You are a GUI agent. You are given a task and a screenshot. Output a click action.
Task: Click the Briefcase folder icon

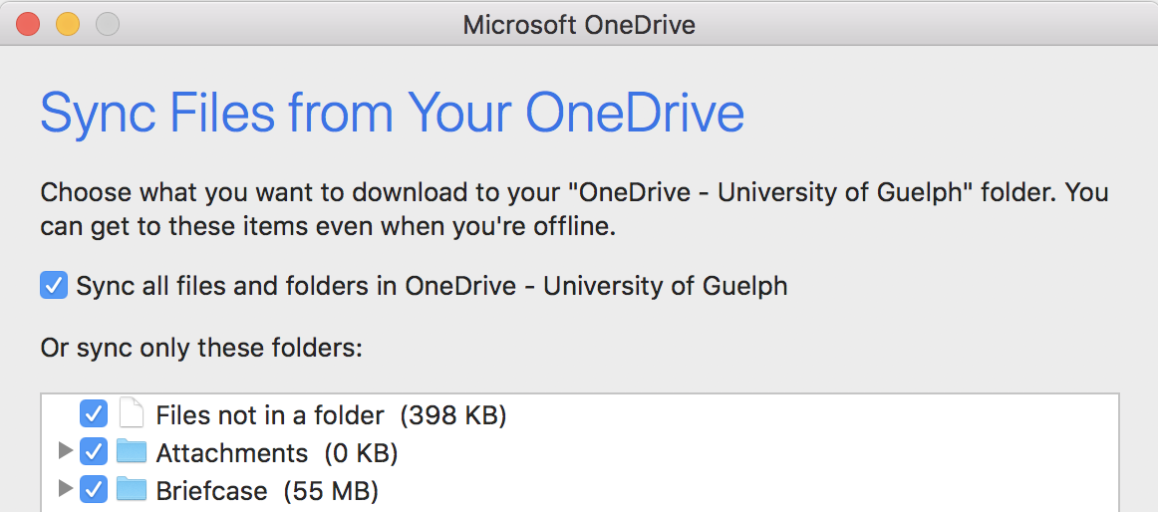pyautogui.click(x=131, y=490)
